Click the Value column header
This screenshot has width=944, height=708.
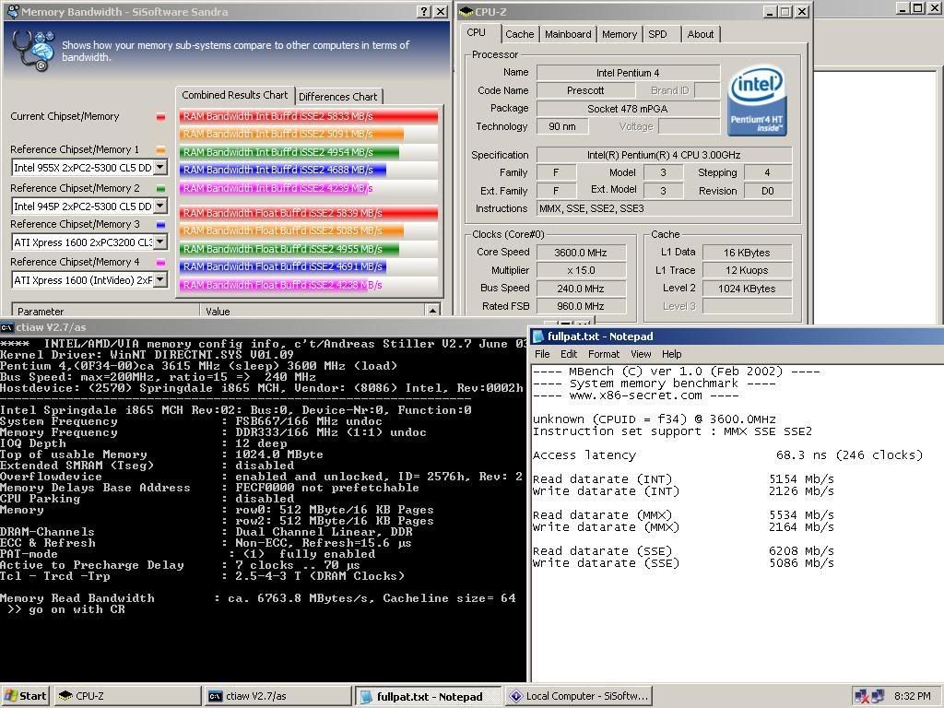pos(313,311)
